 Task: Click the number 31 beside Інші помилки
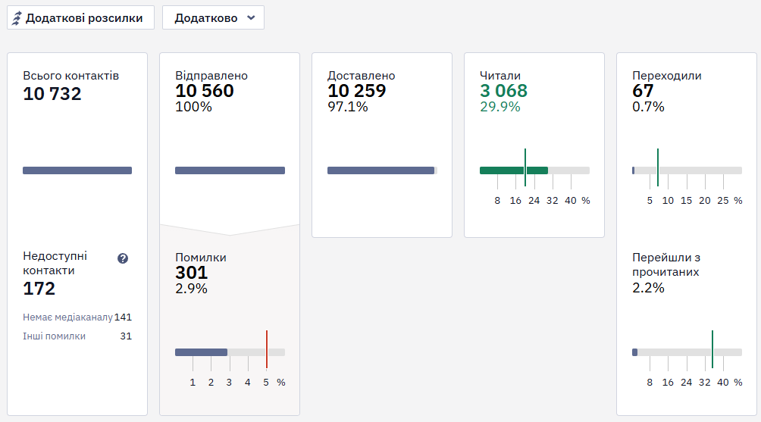[x=126, y=336]
